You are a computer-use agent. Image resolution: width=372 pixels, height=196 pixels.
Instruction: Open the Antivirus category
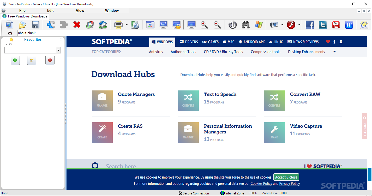tap(156, 52)
